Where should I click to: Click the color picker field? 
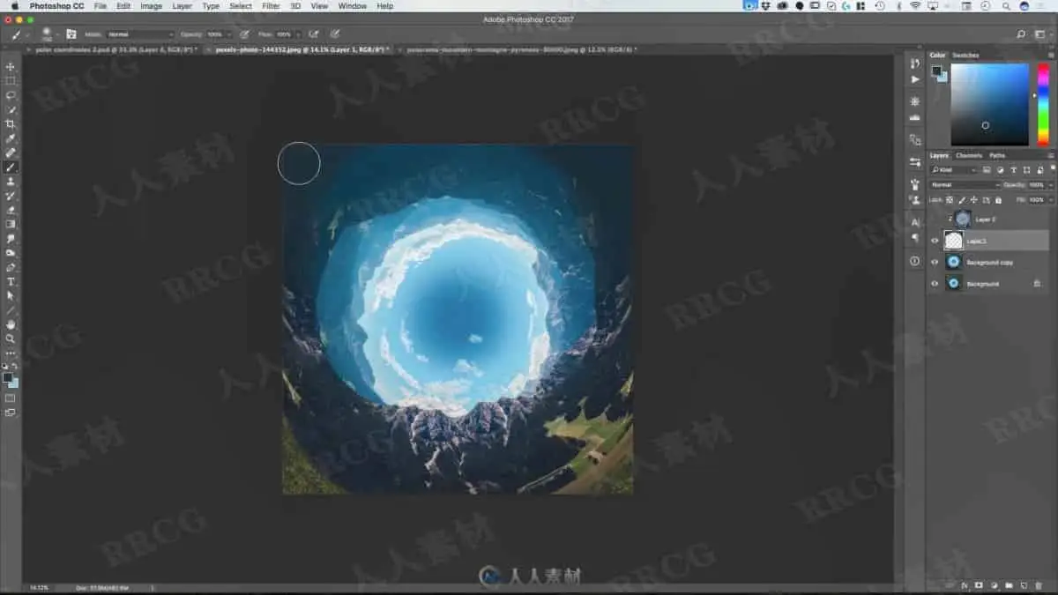click(x=990, y=104)
